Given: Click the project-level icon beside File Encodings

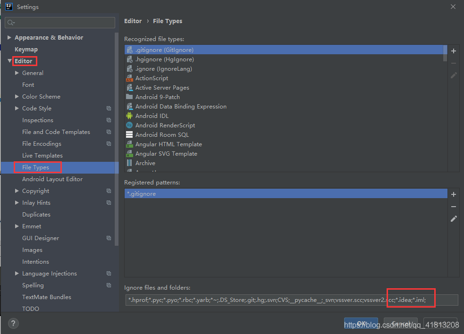Looking at the screenshot, I should coord(109,144).
